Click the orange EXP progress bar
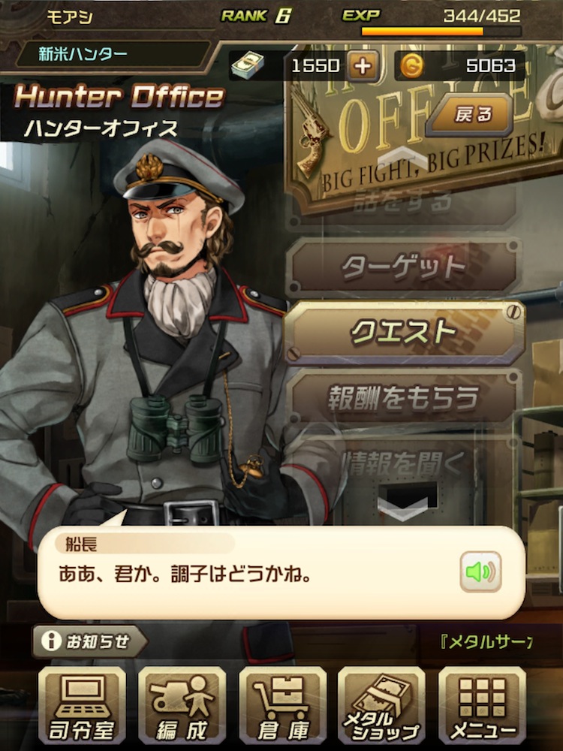563x751 pixels. [x=441, y=32]
